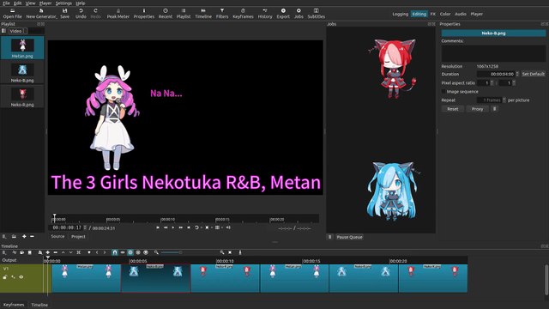
Task: Adjust second pixel aspect ratio stepper
Action: [x=514, y=83]
